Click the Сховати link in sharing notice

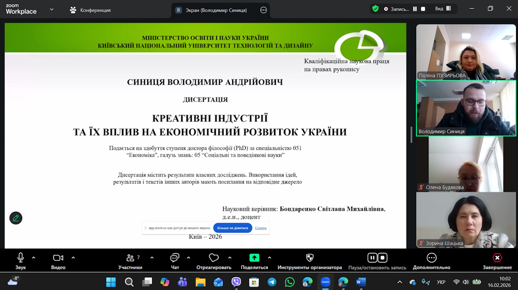(260, 228)
